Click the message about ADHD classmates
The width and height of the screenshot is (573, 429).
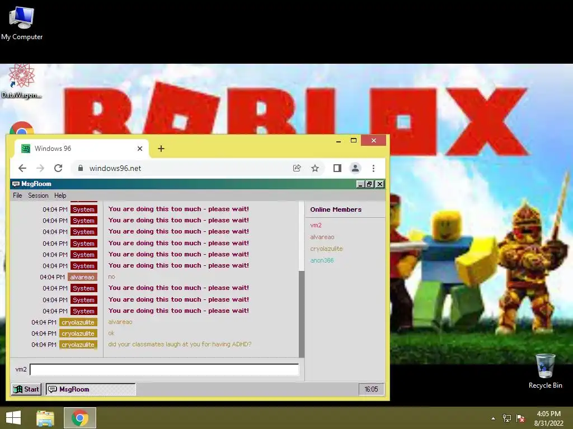tap(180, 344)
